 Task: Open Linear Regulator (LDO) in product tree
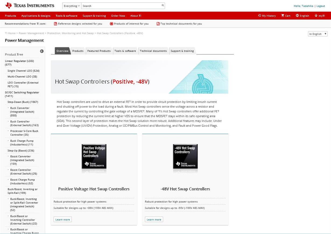click(20, 63)
